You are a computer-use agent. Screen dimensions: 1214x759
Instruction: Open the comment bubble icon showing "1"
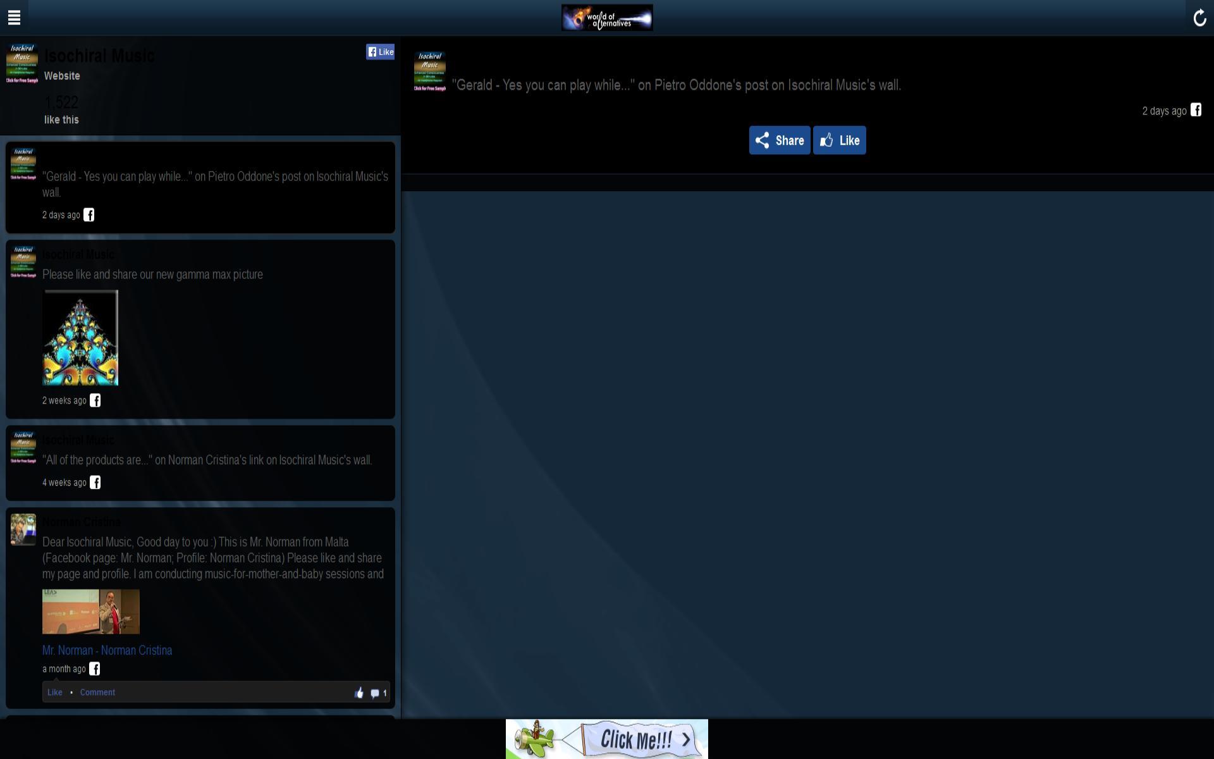point(376,693)
